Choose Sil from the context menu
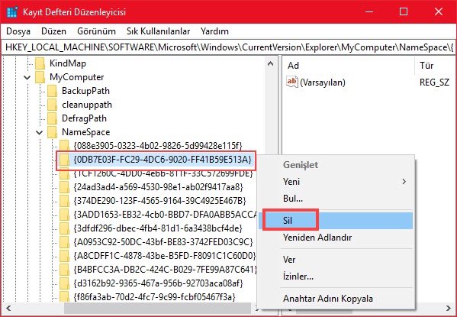The width and height of the screenshot is (457, 317). click(336, 221)
